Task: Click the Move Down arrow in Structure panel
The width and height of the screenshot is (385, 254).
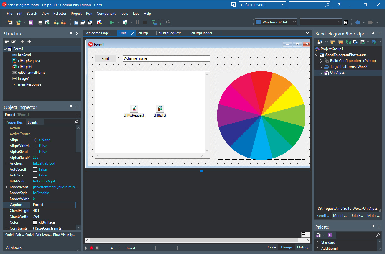Action: pos(29,42)
